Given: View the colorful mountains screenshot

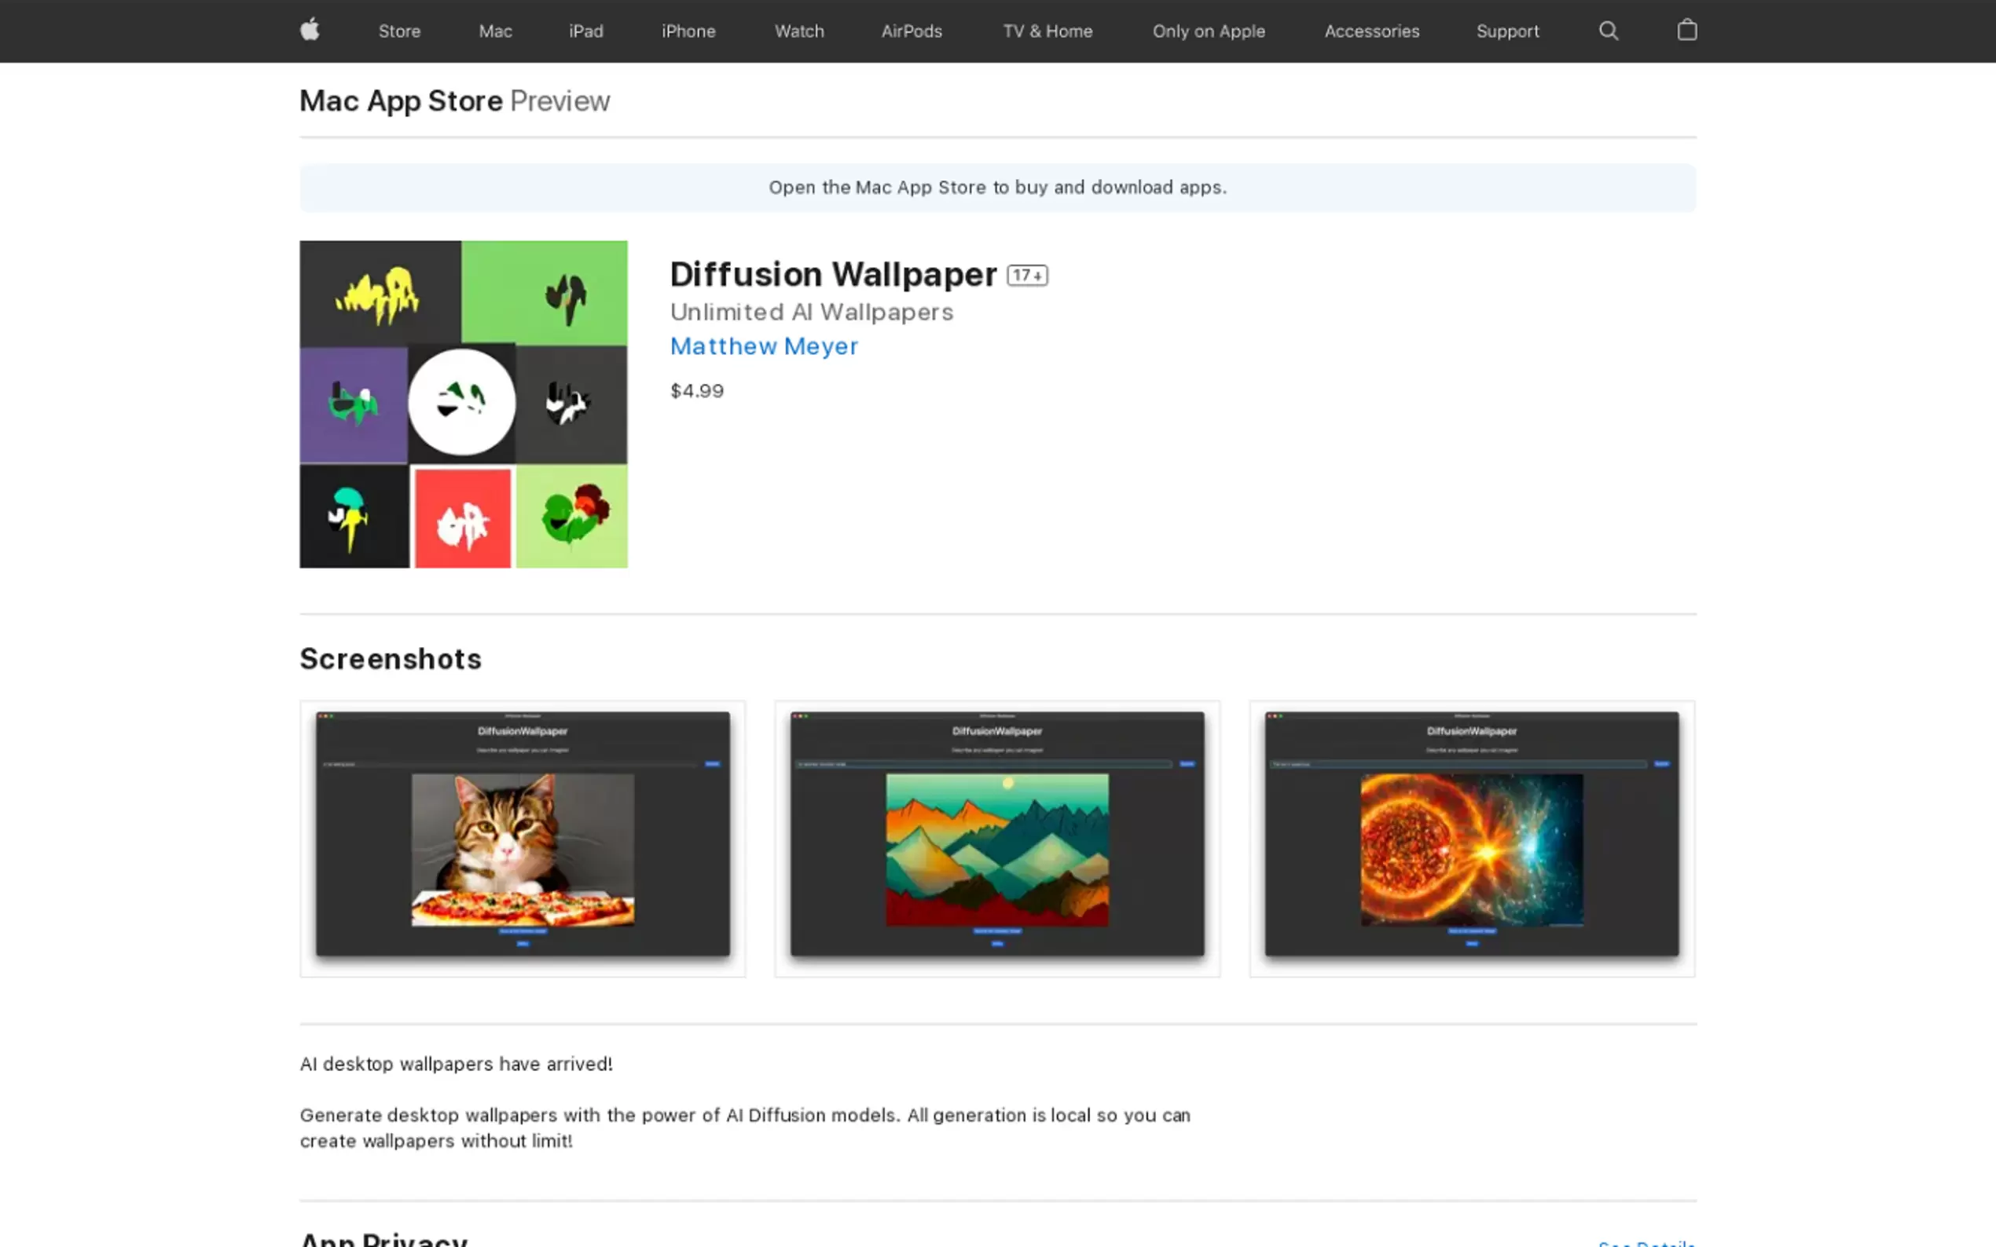Looking at the screenshot, I should (x=996, y=839).
